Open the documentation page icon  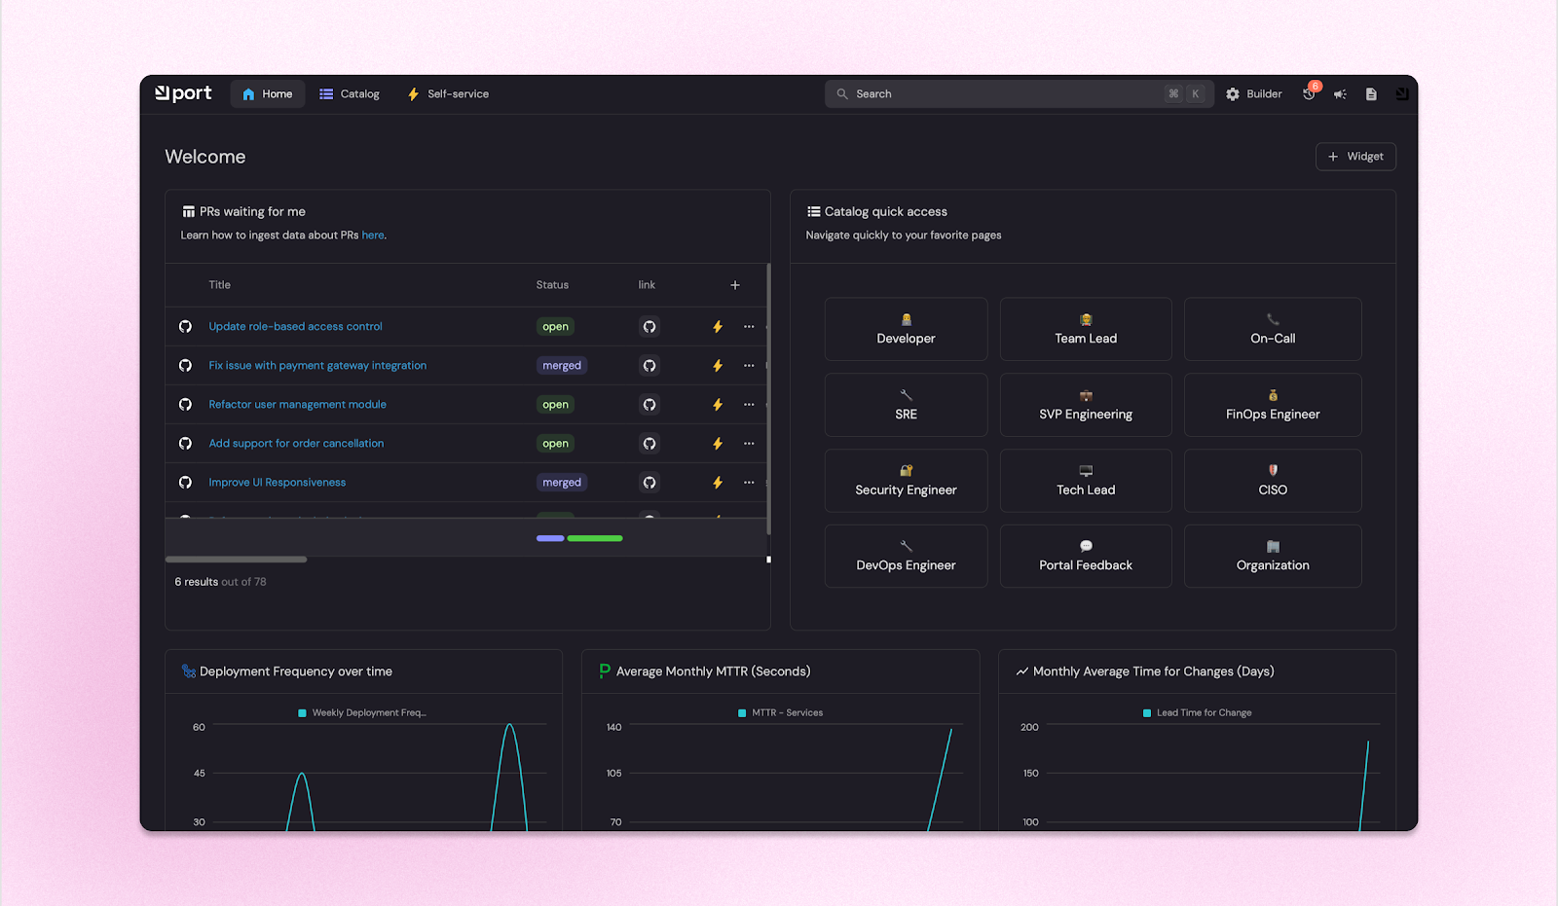click(x=1371, y=93)
